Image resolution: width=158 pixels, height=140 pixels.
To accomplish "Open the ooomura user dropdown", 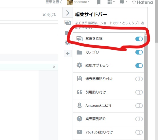I will click(81, 2).
